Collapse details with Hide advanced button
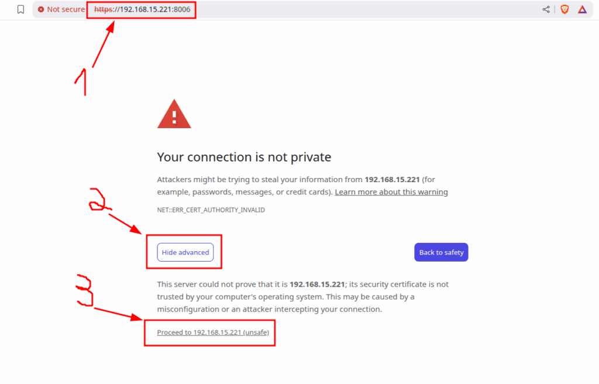The image size is (599, 384). [185, 252]
